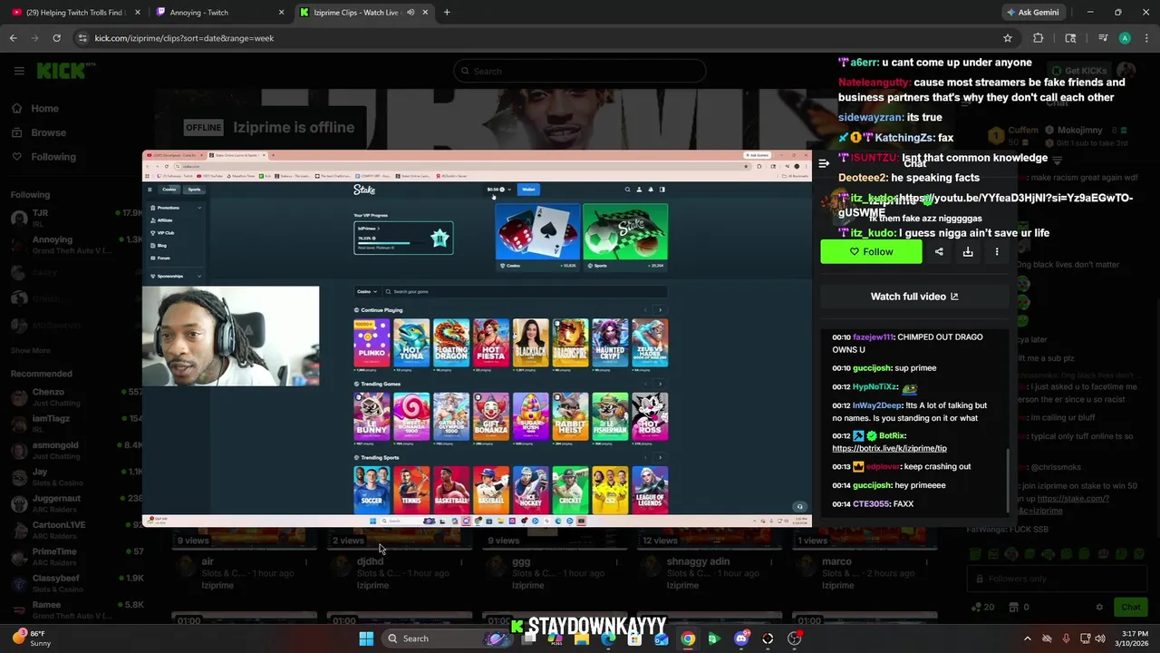Click the Windows taskbar Search box
Image resolution: width=1160 pixels, height=653 pixels.
coord(430,638)
